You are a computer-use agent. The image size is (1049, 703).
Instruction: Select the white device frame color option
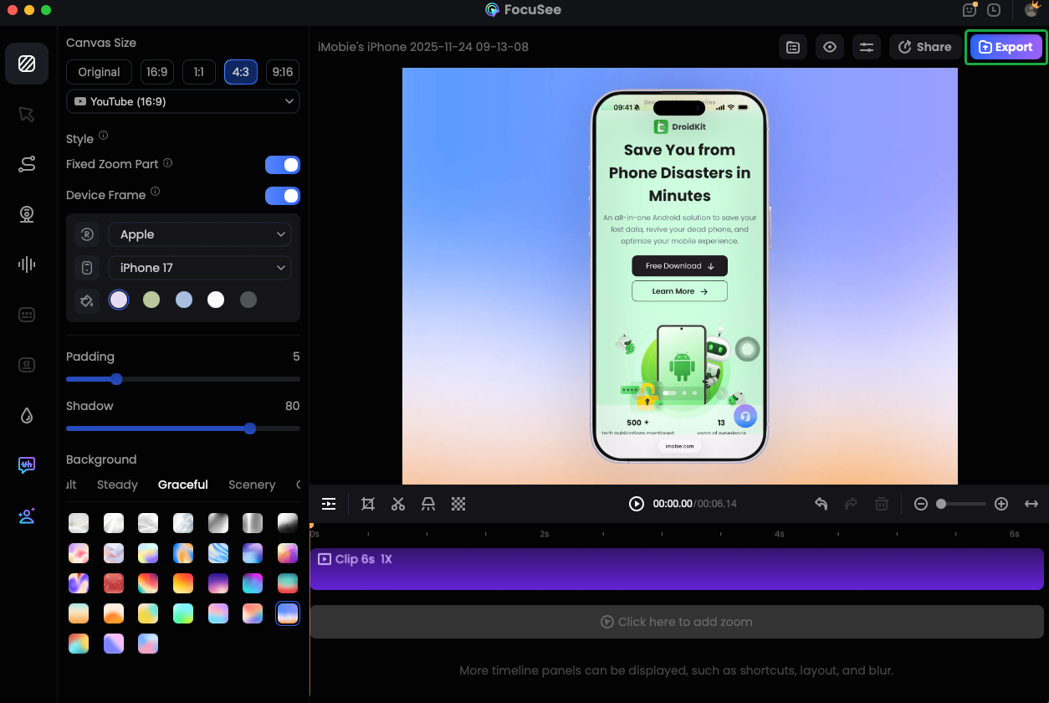pos(216,299)
